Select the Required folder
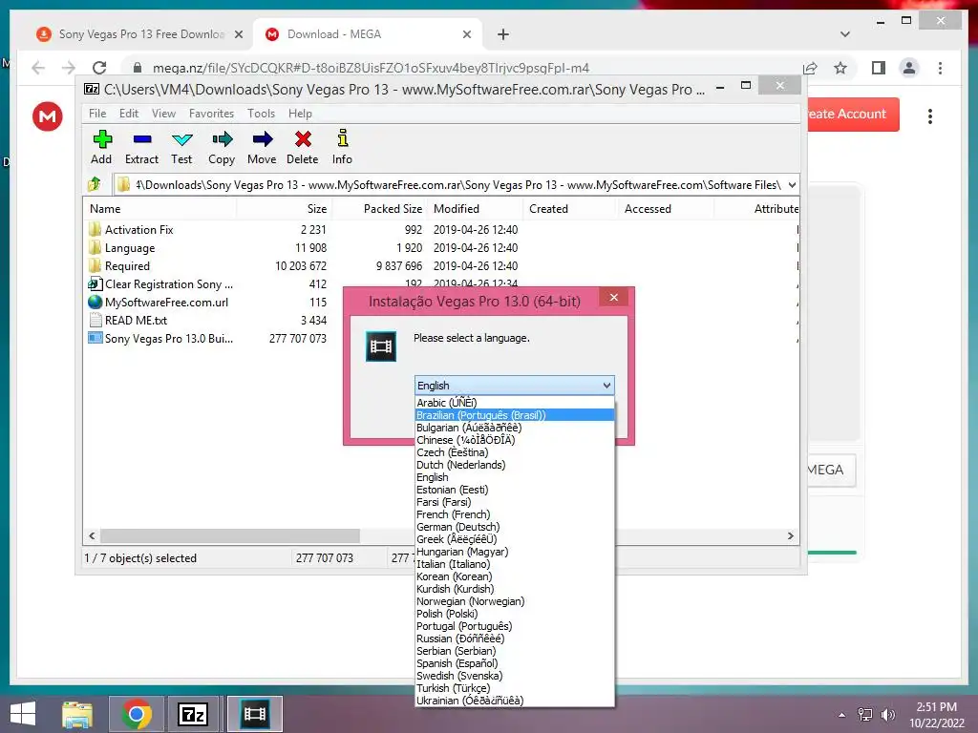Viewport: 978px width, 733px height. 127,265
